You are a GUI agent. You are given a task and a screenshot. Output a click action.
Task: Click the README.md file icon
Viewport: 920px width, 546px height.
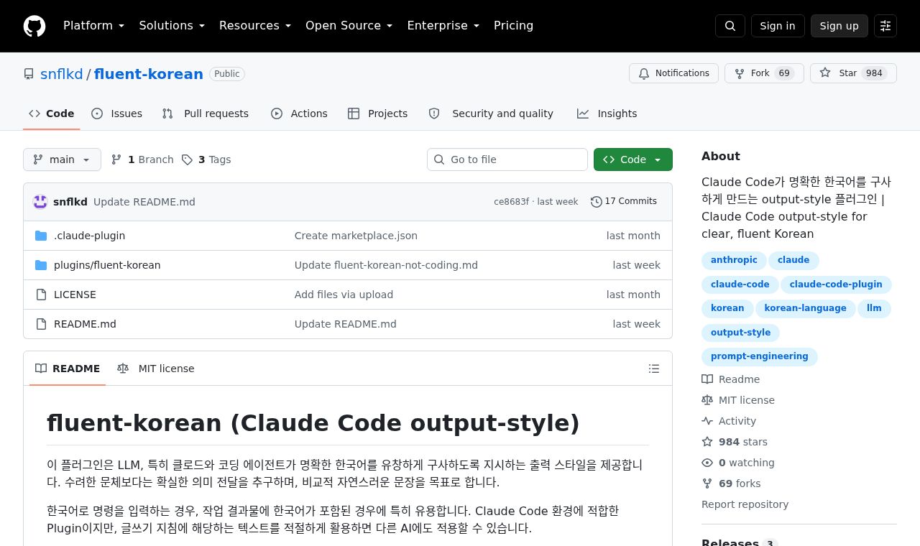[x=41, y=324]
